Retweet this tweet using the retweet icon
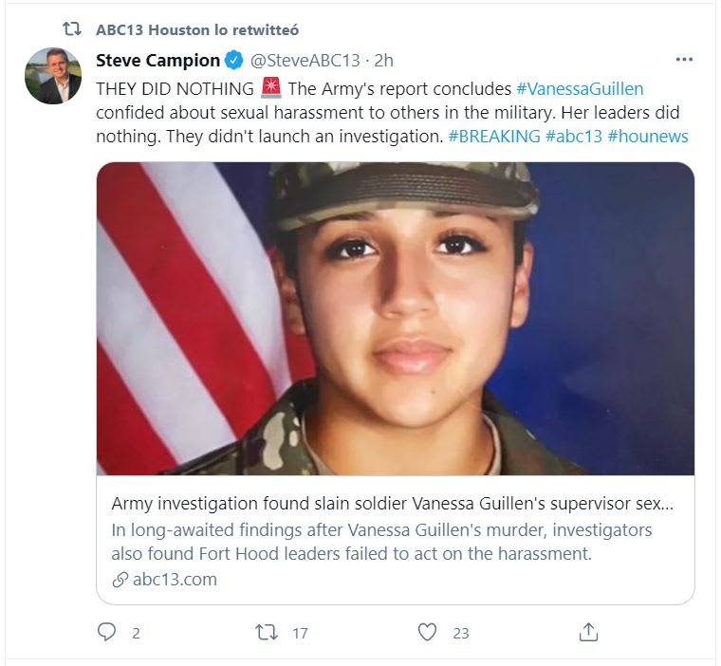The image size is (721, 666). (x=268, y=632)
